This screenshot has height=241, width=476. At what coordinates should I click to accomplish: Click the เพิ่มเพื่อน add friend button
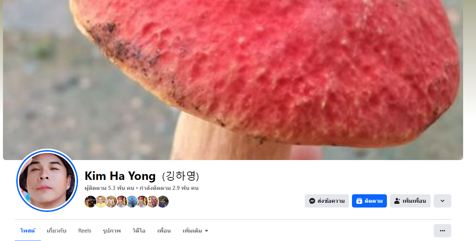410,201
